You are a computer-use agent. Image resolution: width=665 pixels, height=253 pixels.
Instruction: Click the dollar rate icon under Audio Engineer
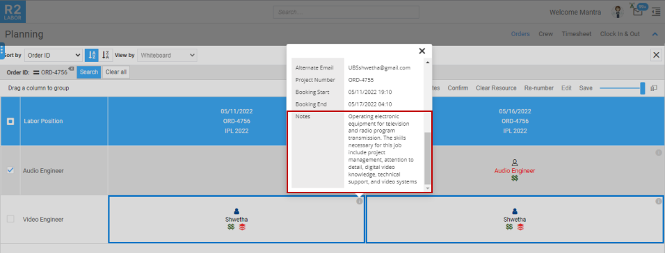(515, 179)
